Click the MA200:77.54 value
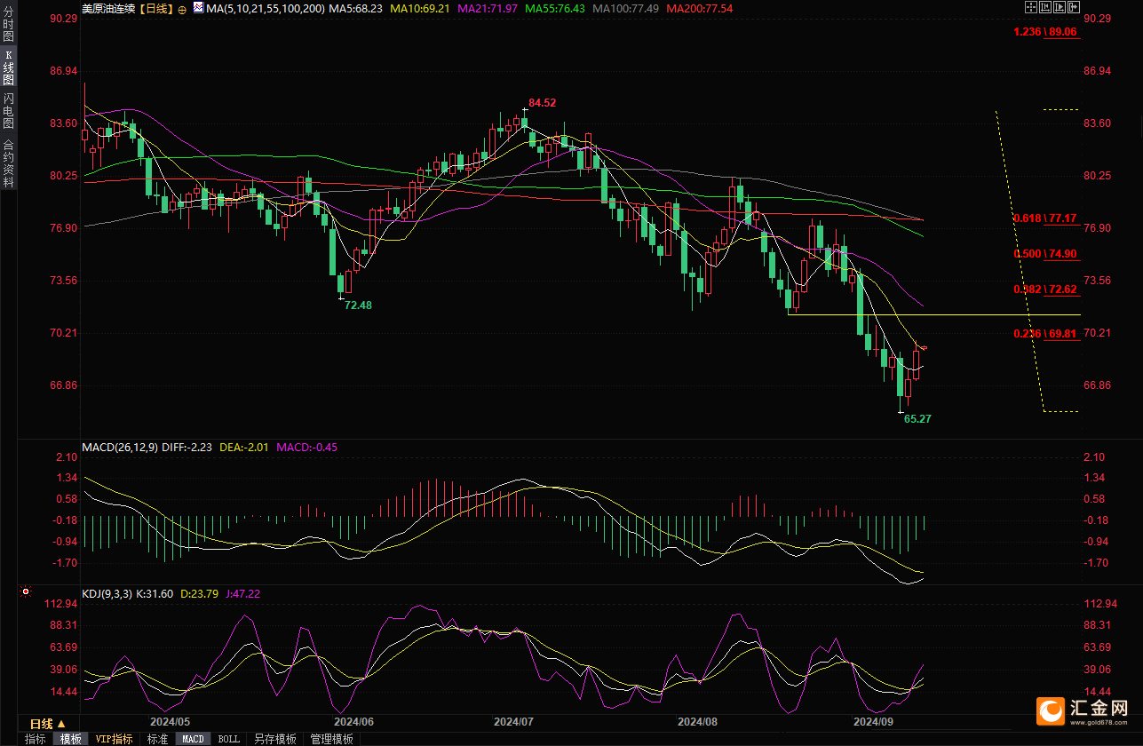The image size is (1143, 746). pos(700,8)
